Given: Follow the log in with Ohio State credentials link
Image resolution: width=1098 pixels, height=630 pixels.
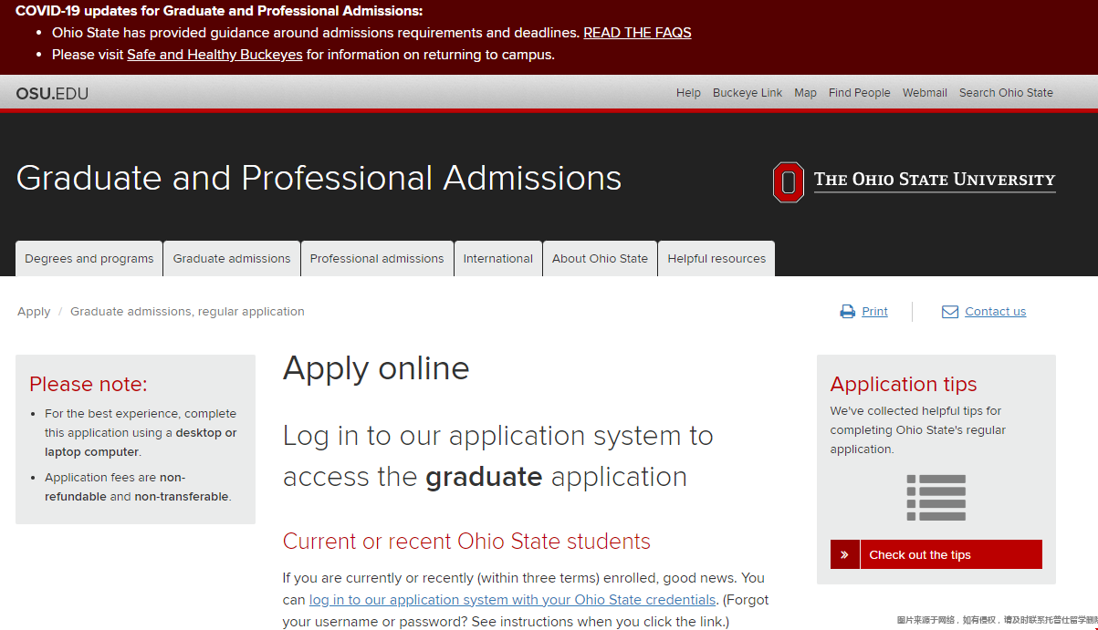Looking at the screenshot, I should click(x=512, y=600).
